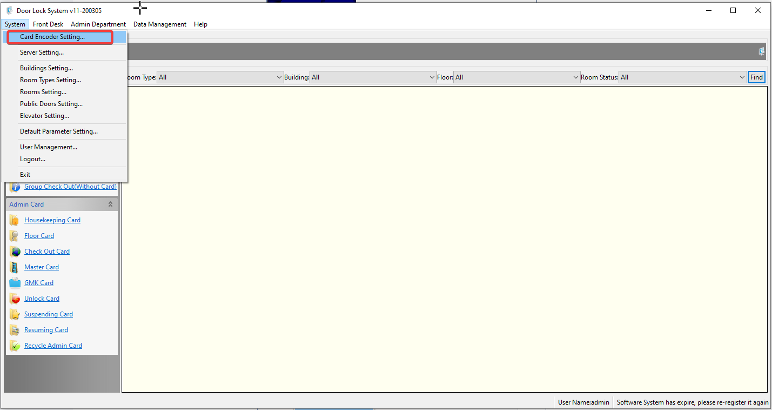Open the Recycle Admin Card link
Screen dimensions: 772x410
(53, 346)
